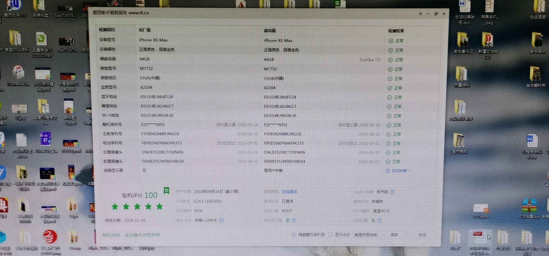
Task: Click the 充电次数 459次 value
Action: pos(287,211)
